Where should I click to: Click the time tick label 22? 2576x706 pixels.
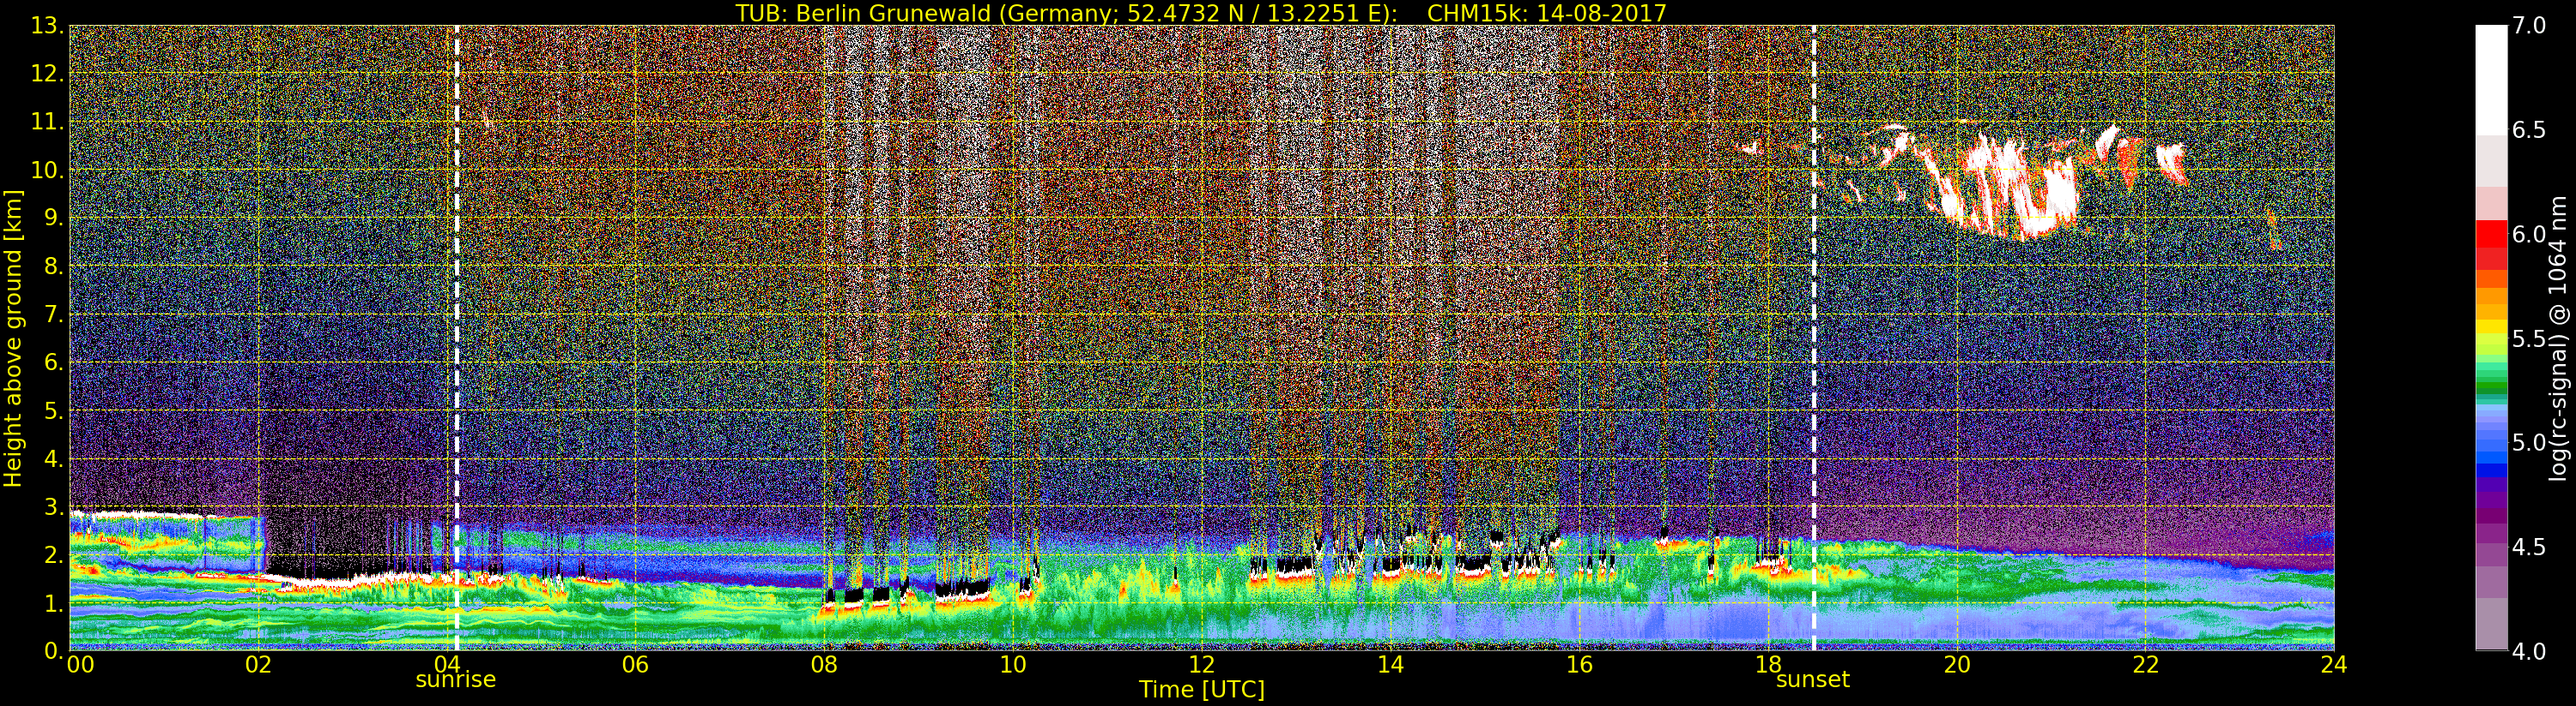2145,665
